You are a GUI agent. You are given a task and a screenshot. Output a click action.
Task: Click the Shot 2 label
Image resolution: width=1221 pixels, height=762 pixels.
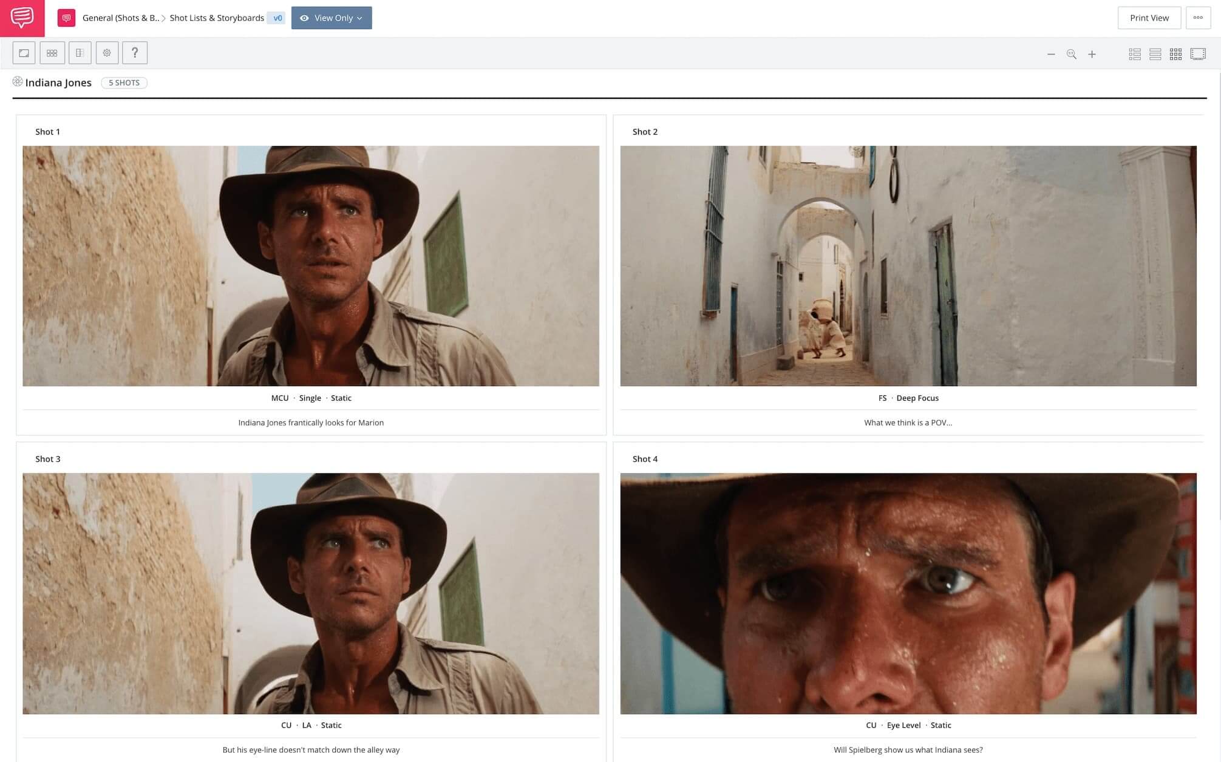(645, 132)
